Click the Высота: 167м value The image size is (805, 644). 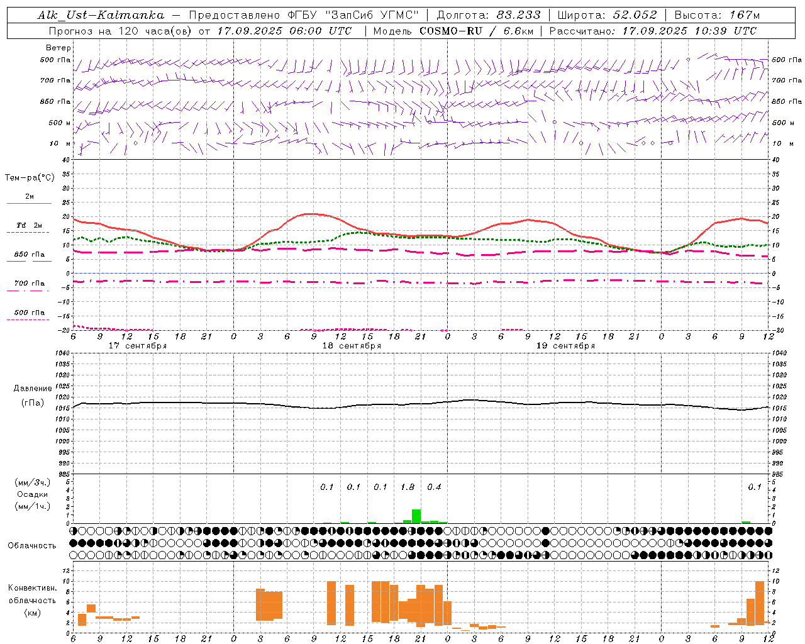point(717,15)
